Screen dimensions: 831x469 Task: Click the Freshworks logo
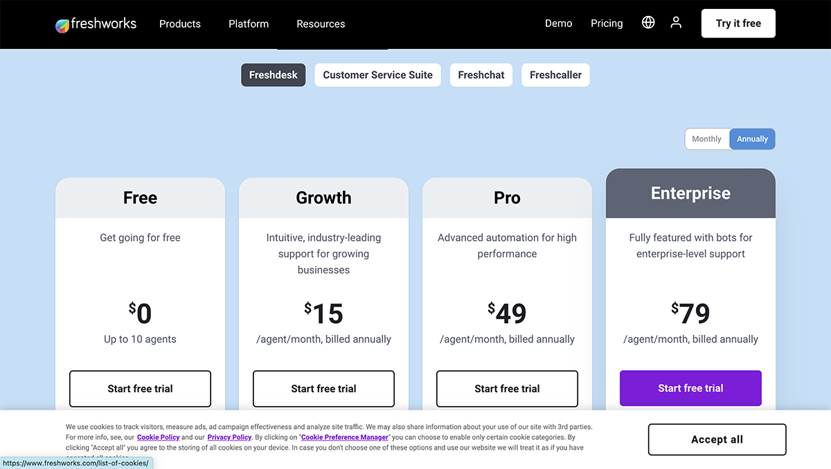[x=96, y=23]
